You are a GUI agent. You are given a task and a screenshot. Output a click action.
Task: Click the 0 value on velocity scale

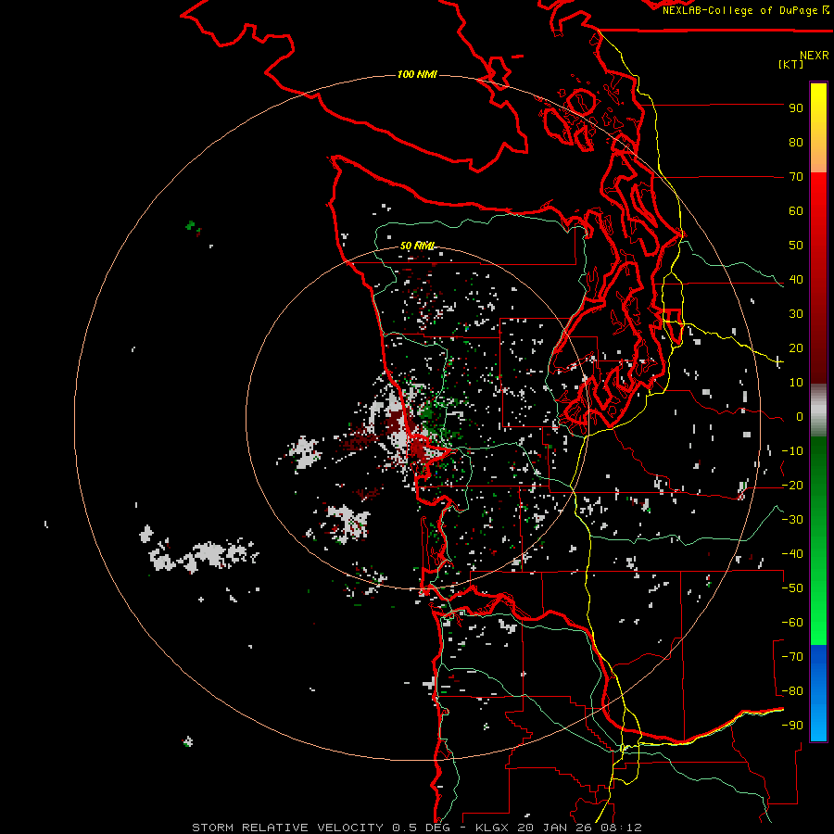tap(800, 417)
